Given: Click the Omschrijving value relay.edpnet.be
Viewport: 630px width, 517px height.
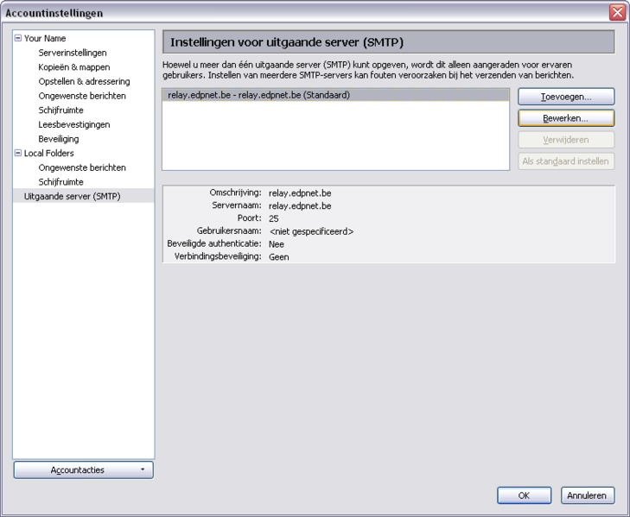Looking at the screenshot, I should point(300,193).
